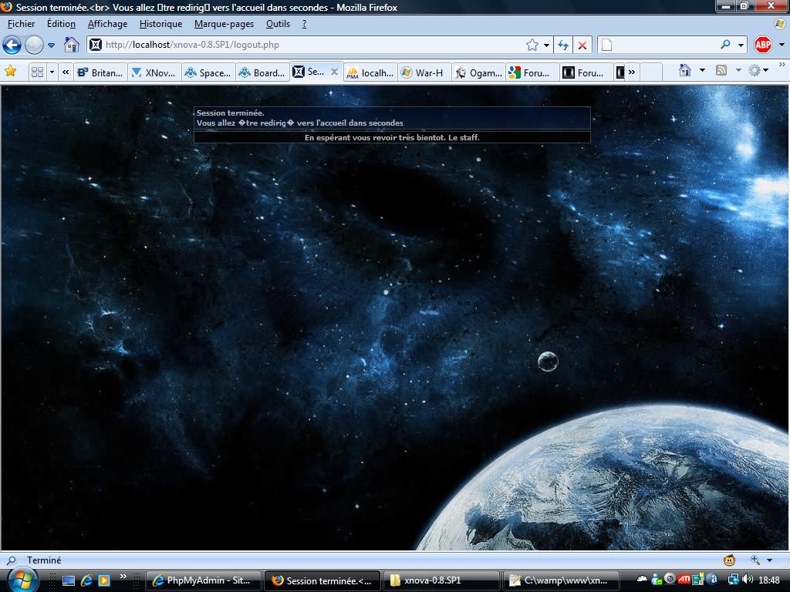This screenshot has width=790, height=592.
Task: Open the Affichage menu
Action: [107, 24]
